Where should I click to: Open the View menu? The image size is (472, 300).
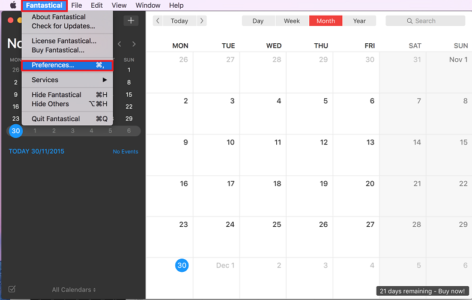(x=119, y=5)
